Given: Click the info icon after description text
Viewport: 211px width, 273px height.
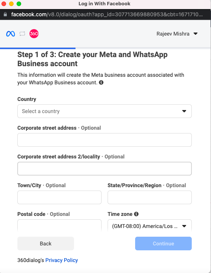Looking at the screenshot, I should click(101, 82).
